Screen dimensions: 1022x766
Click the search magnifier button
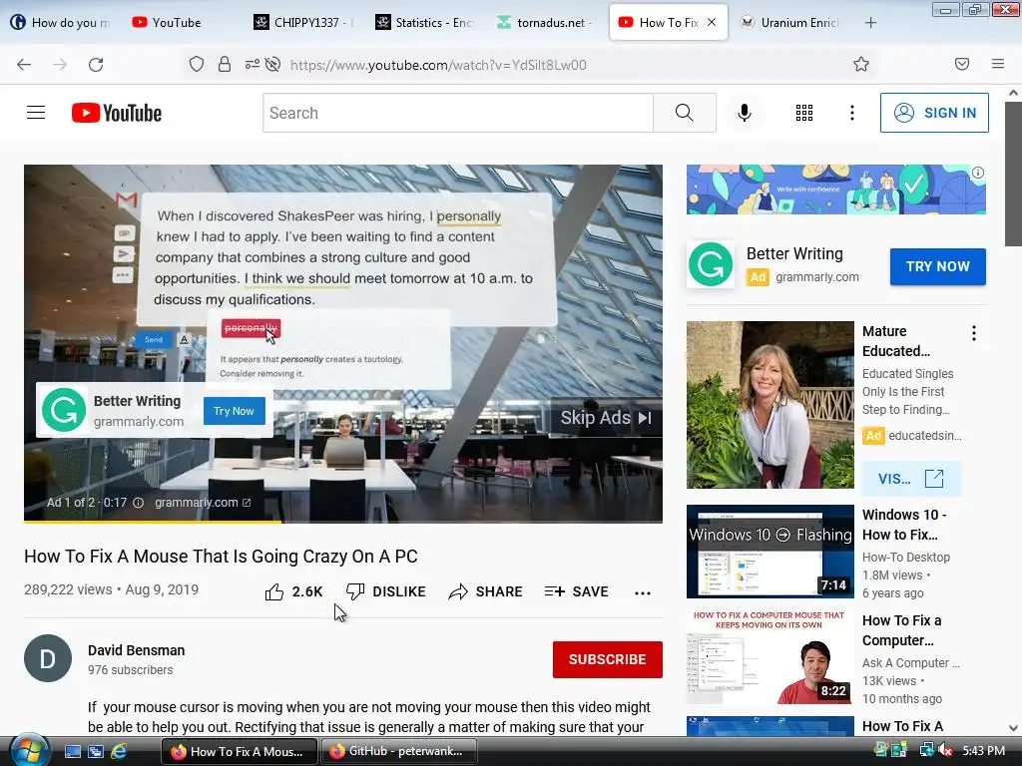coord(685,113)
